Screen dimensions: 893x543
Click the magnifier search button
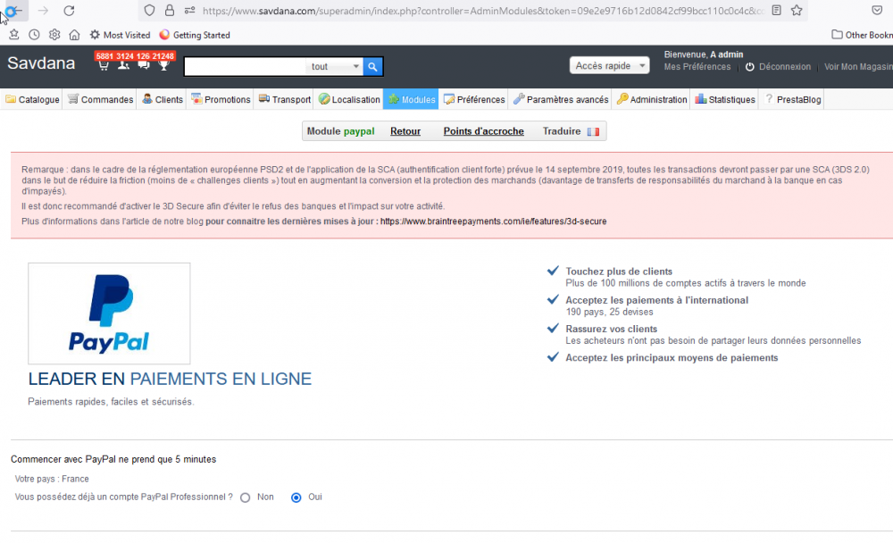click(372, 67)
